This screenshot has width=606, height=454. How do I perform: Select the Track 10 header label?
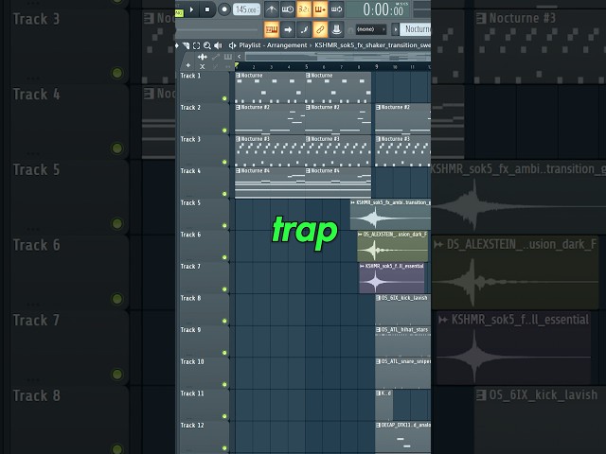tap(192, 361)
